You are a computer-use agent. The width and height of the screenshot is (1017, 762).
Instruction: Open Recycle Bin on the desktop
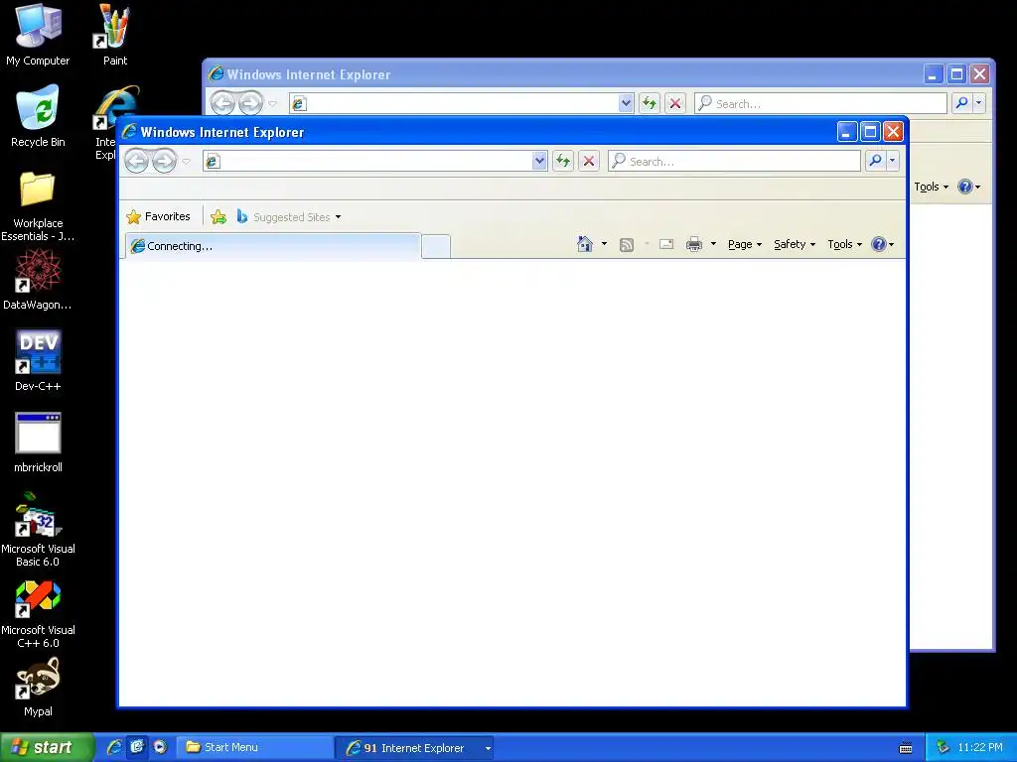pos(38,117)
